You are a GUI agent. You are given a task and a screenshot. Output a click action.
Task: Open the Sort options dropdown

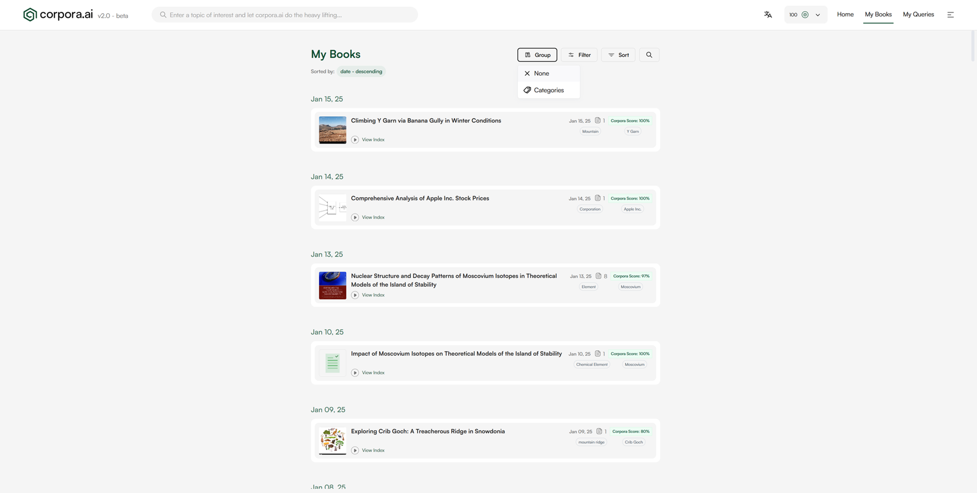pos(618,55)
